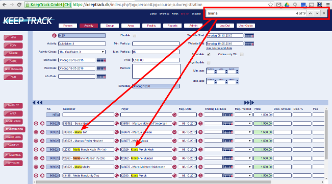
Task: Click the round # icon beside activity ID
Action: point(54,35)
